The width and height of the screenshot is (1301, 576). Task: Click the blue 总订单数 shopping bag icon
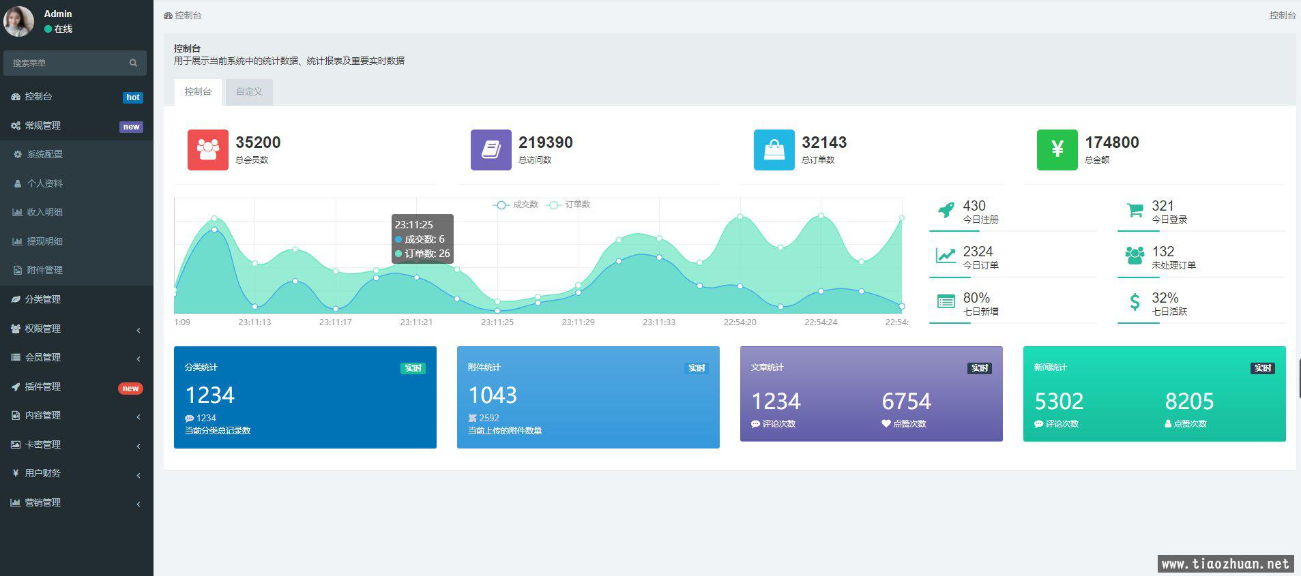pos(774,150)
